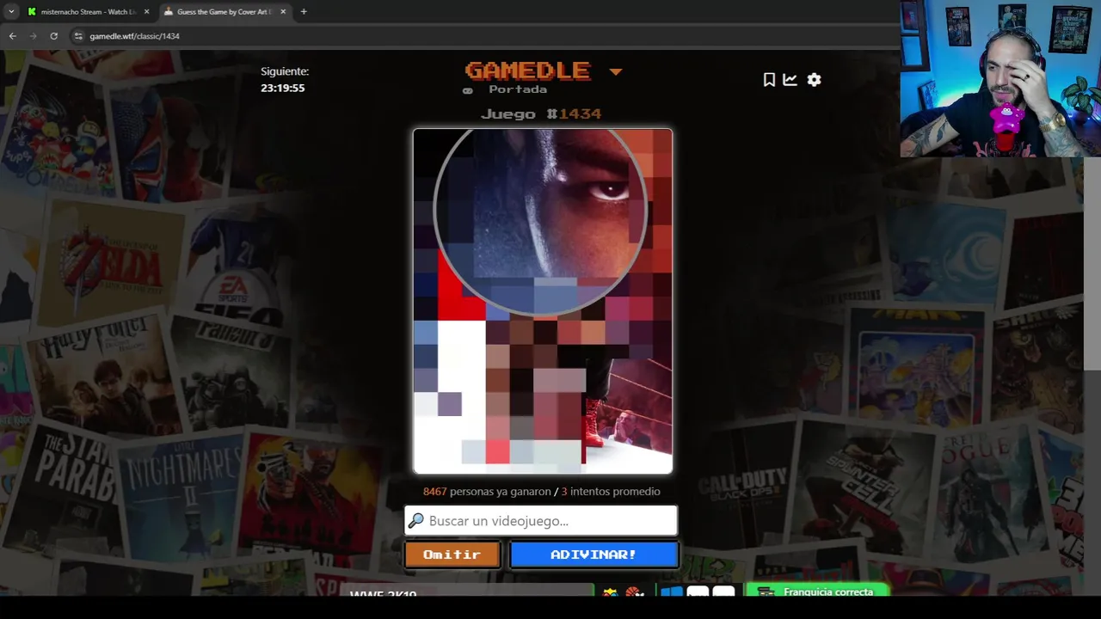Close the mistemacho Stream tab
Screen dimensions: 1101x619
click(146, 12)
